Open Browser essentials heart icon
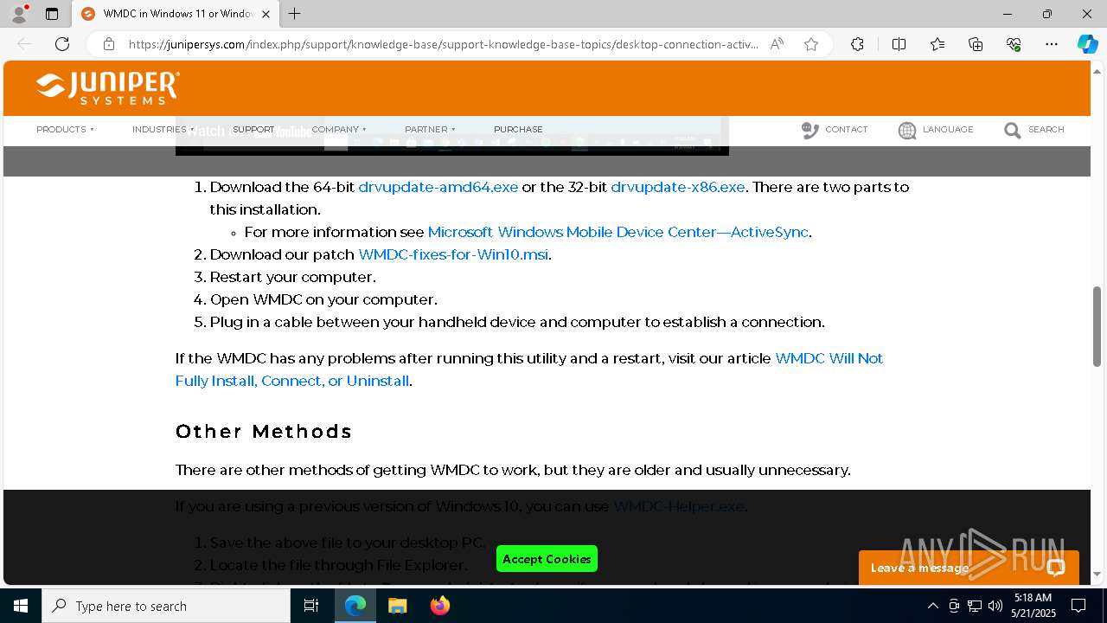 click(1014, 44)
